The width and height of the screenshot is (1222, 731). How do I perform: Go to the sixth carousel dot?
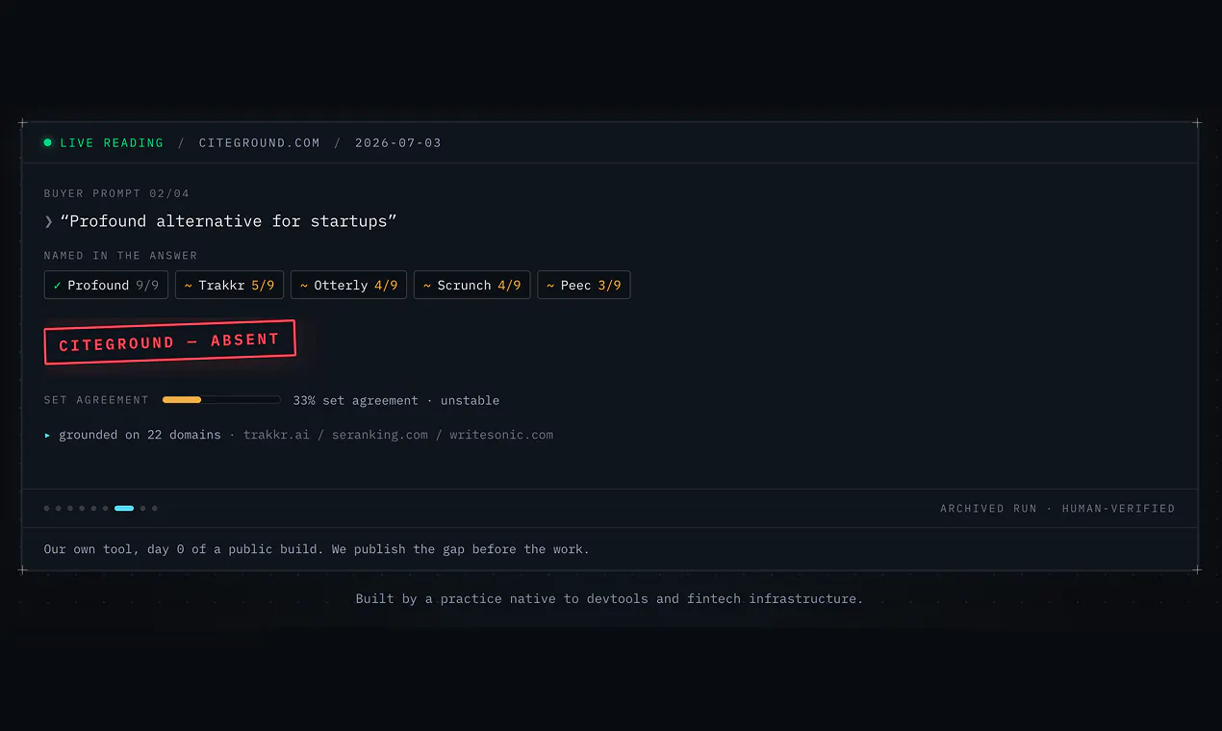[x=106, y=508]
